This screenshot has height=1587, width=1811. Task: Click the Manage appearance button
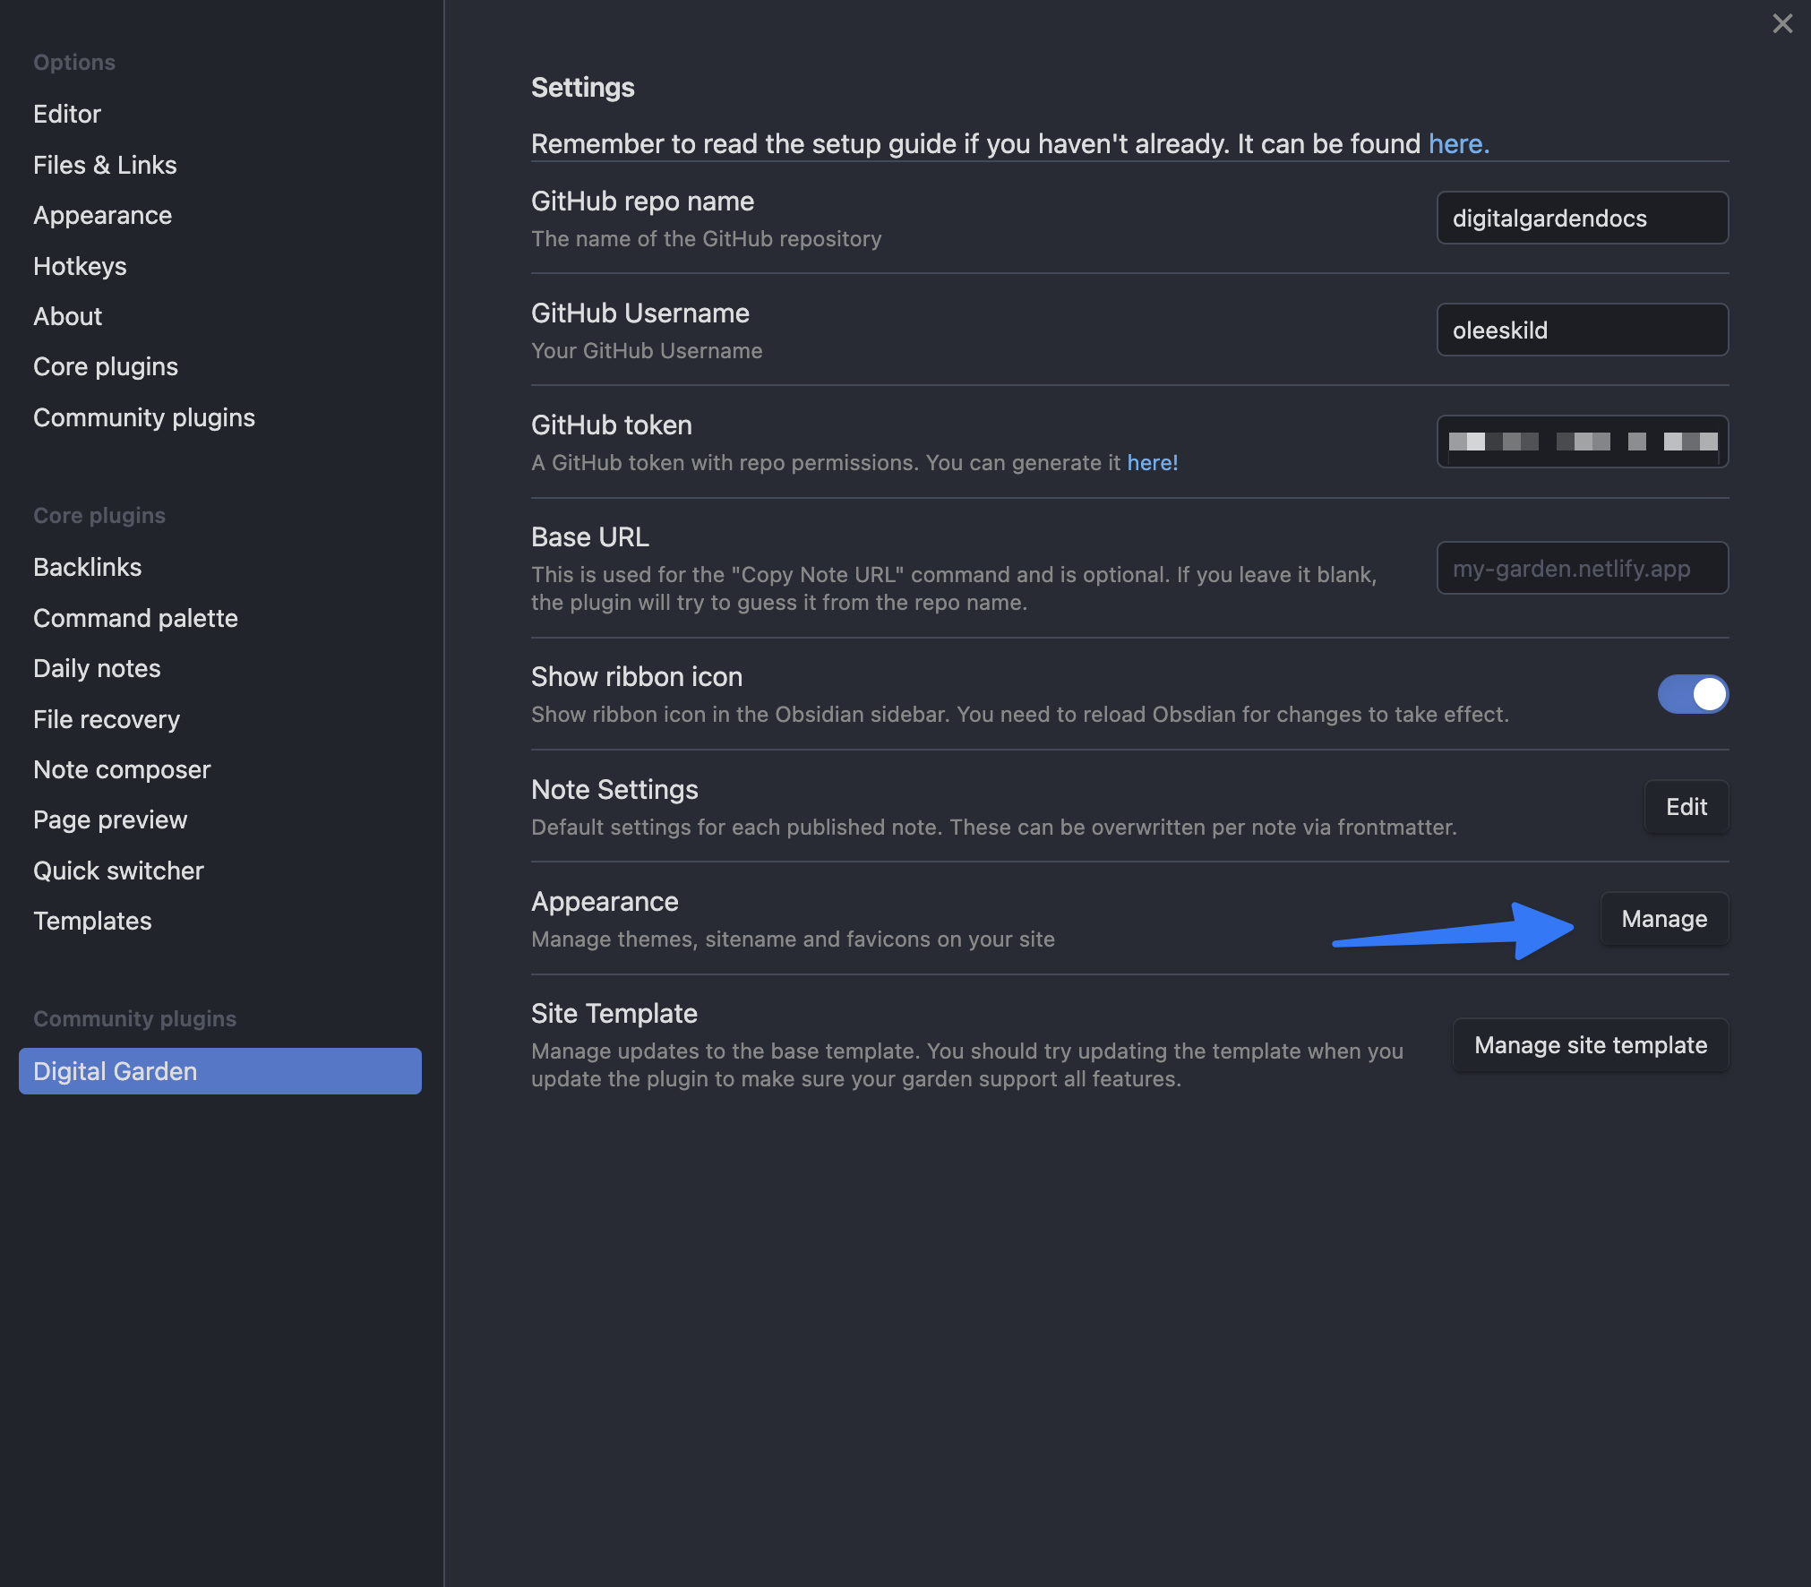pos(1663,919)
